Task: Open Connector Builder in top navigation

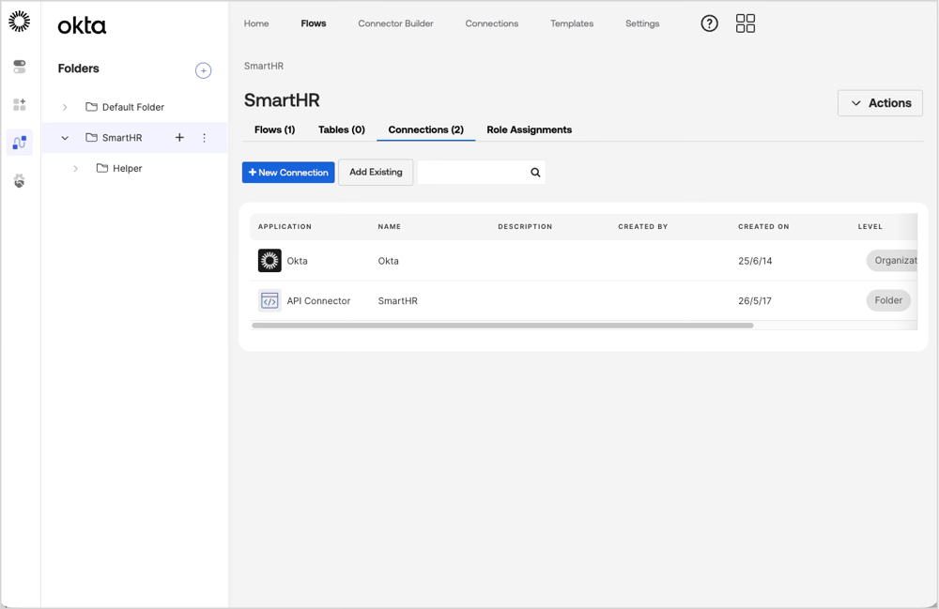Action: pos(396,23)
